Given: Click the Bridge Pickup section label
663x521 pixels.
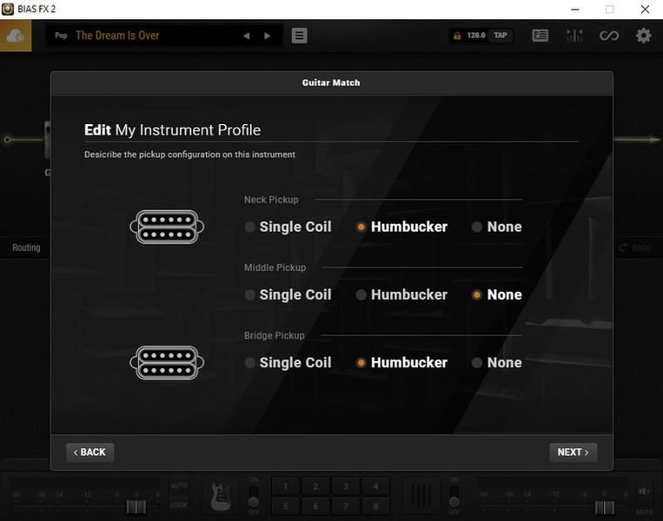Looking at the screenshot, I should tap(274, 336).
